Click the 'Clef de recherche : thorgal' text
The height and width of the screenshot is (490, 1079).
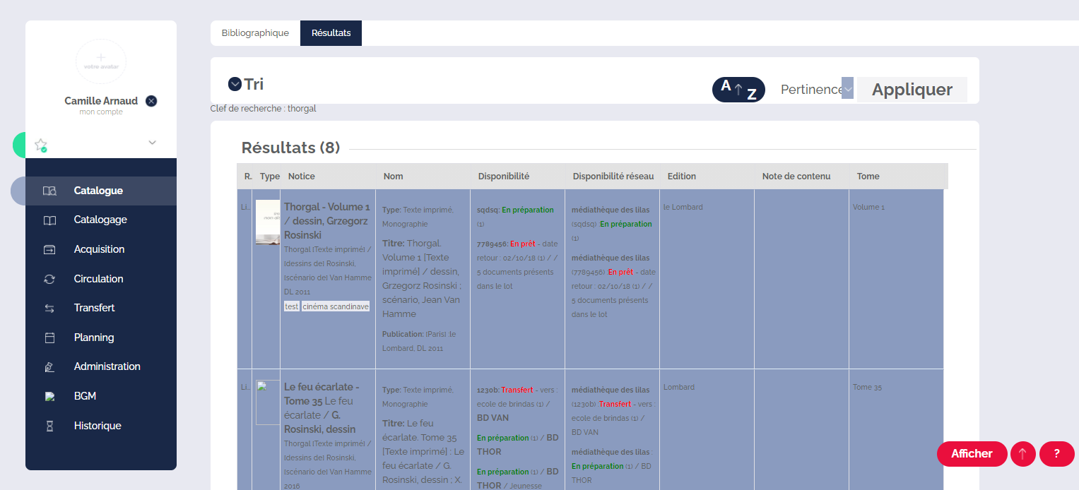tap(264, 109)
